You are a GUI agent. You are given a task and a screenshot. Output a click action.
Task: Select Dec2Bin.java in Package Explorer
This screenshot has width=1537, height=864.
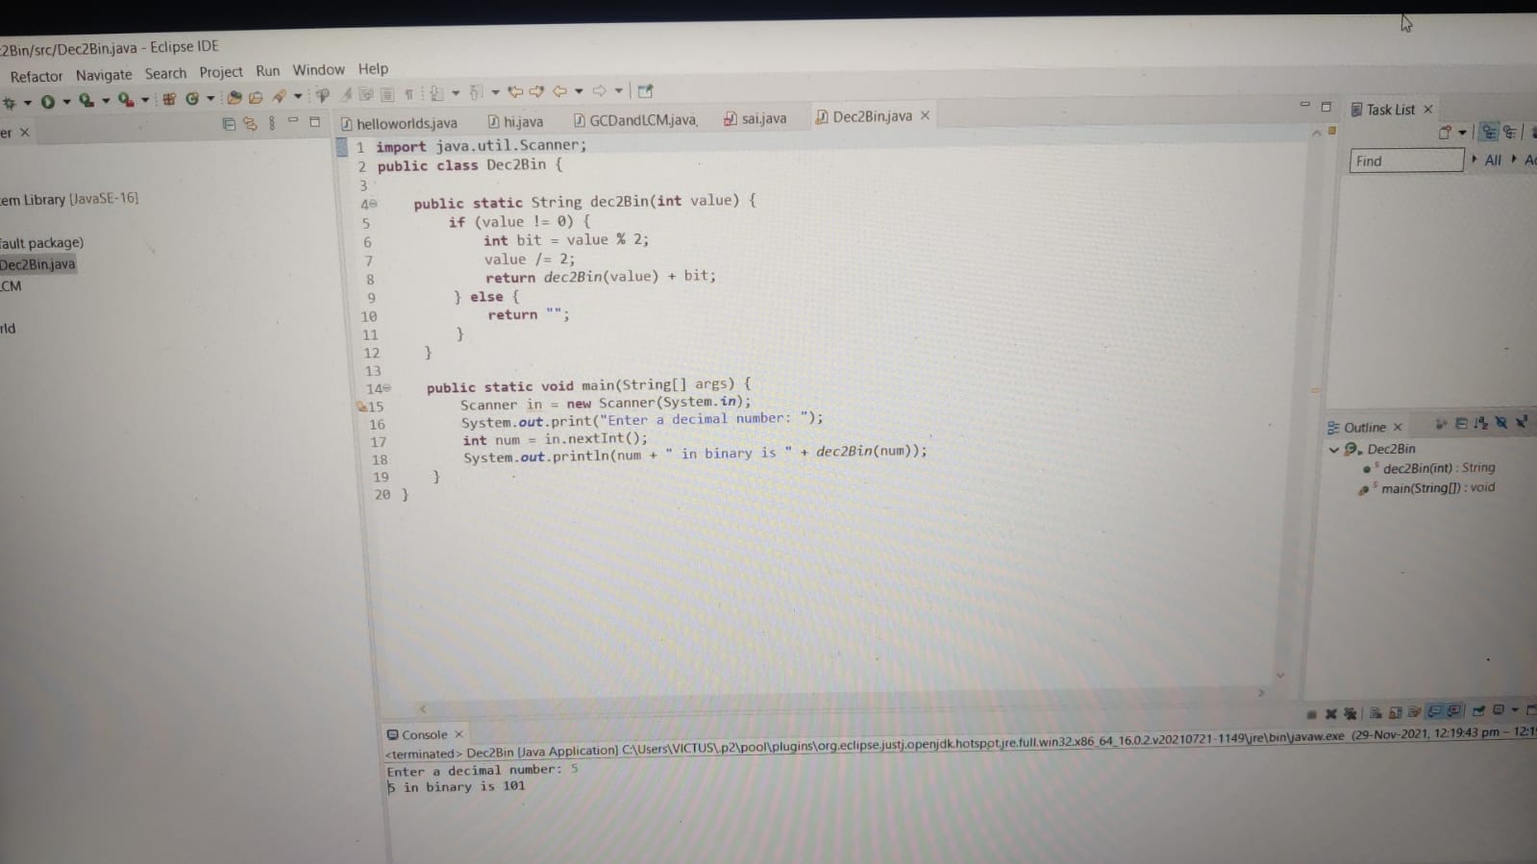click(37, 264)
